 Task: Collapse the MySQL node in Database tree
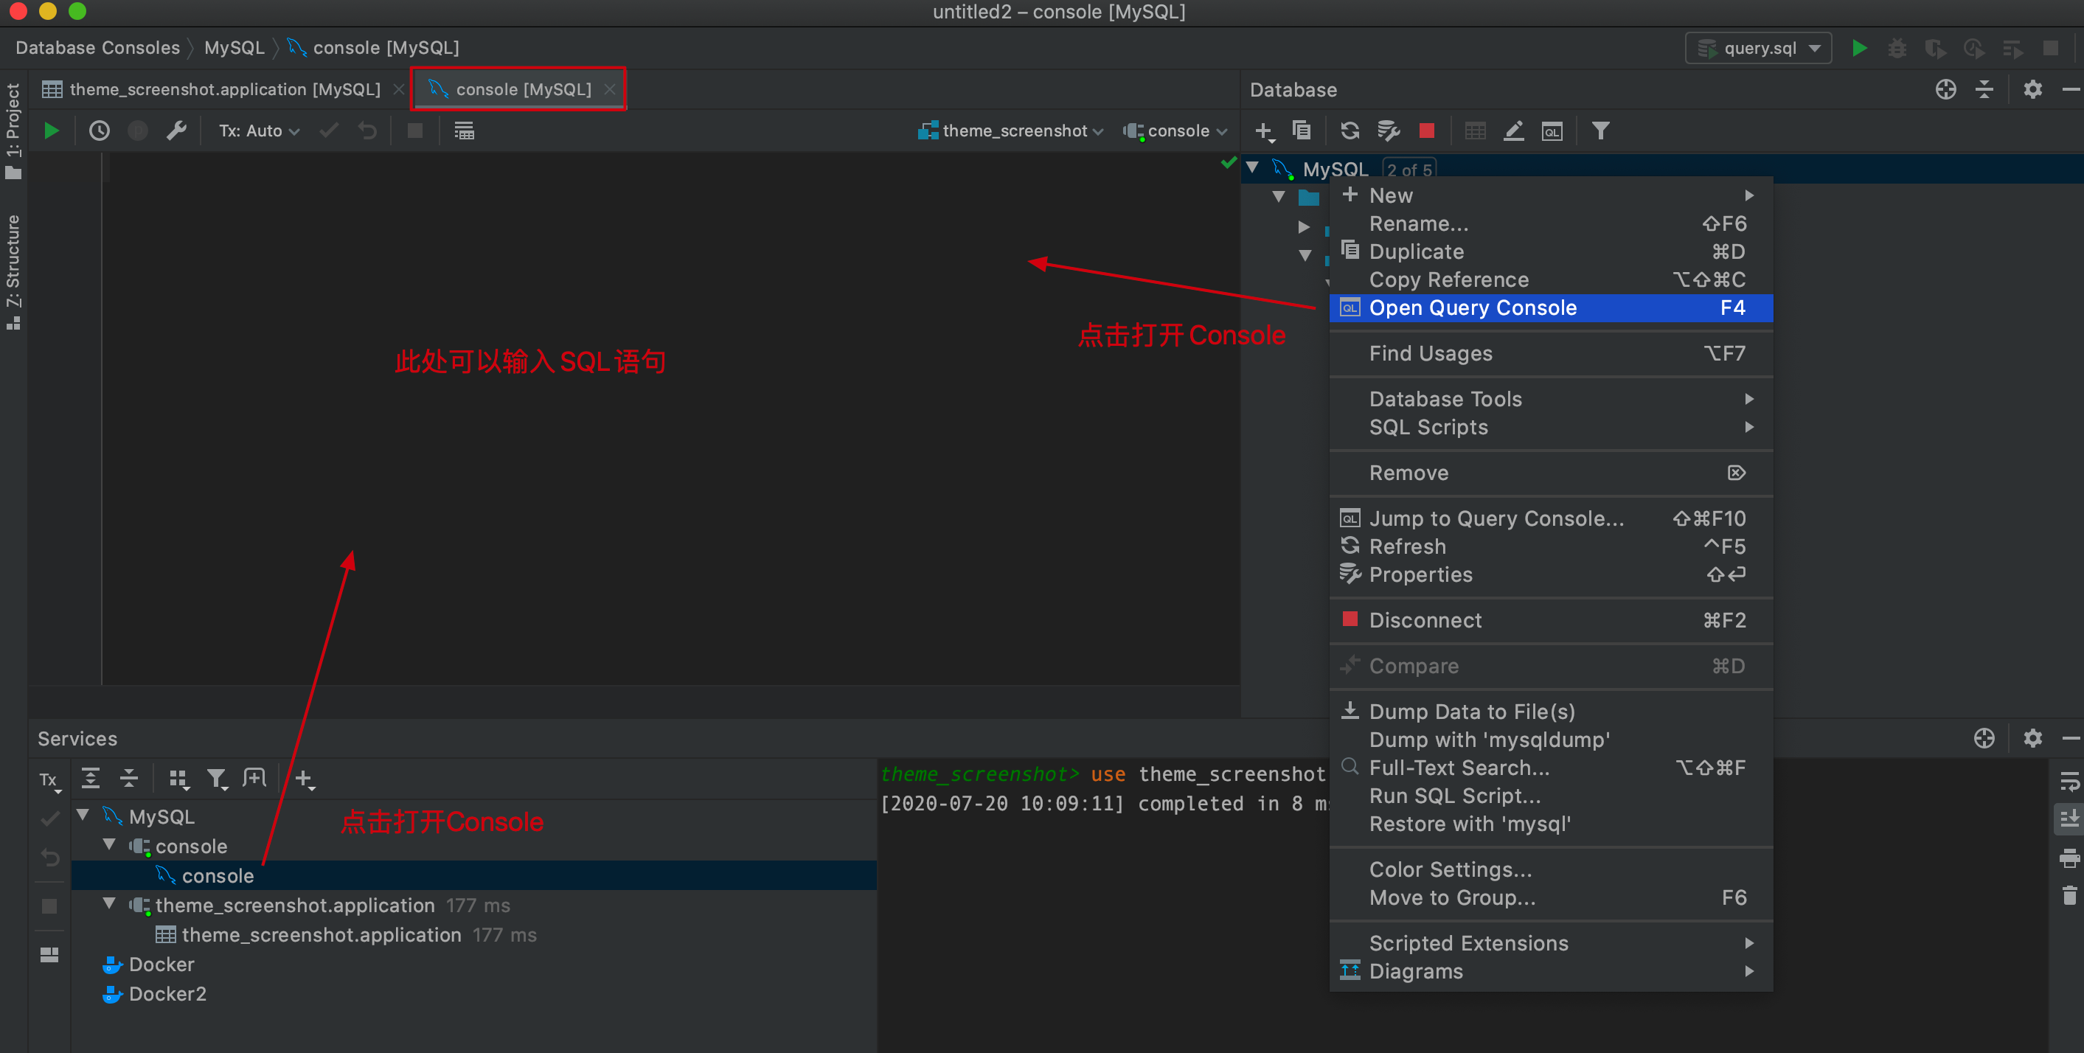tap(1252, 168)
